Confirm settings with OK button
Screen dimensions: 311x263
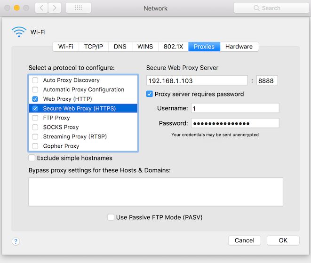pyautogui.click(x=283, y=240)
